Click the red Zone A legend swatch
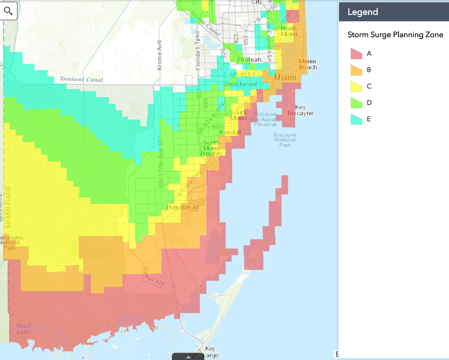Viewport: 449px width, 360px height. pos(356,54)
